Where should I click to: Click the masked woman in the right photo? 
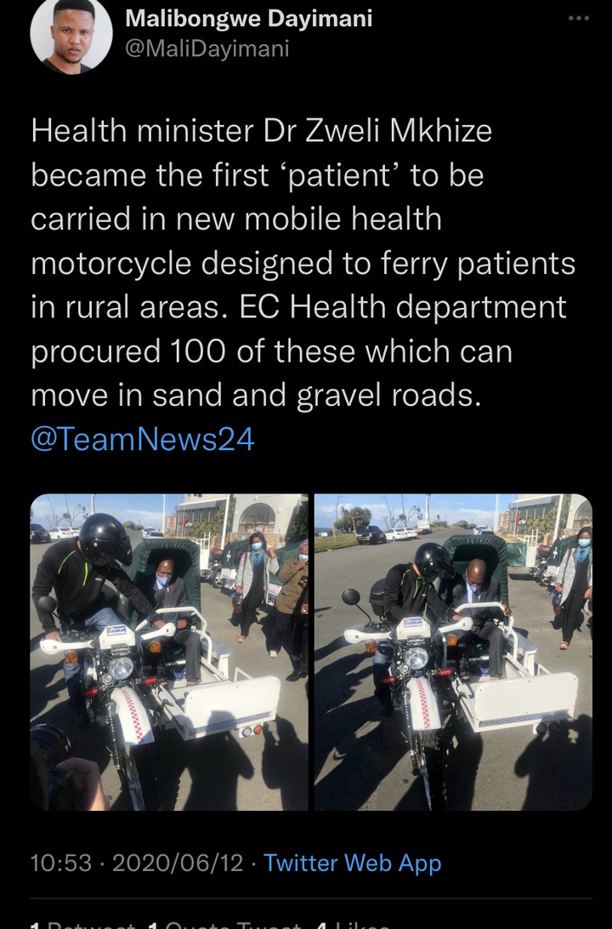573,586
